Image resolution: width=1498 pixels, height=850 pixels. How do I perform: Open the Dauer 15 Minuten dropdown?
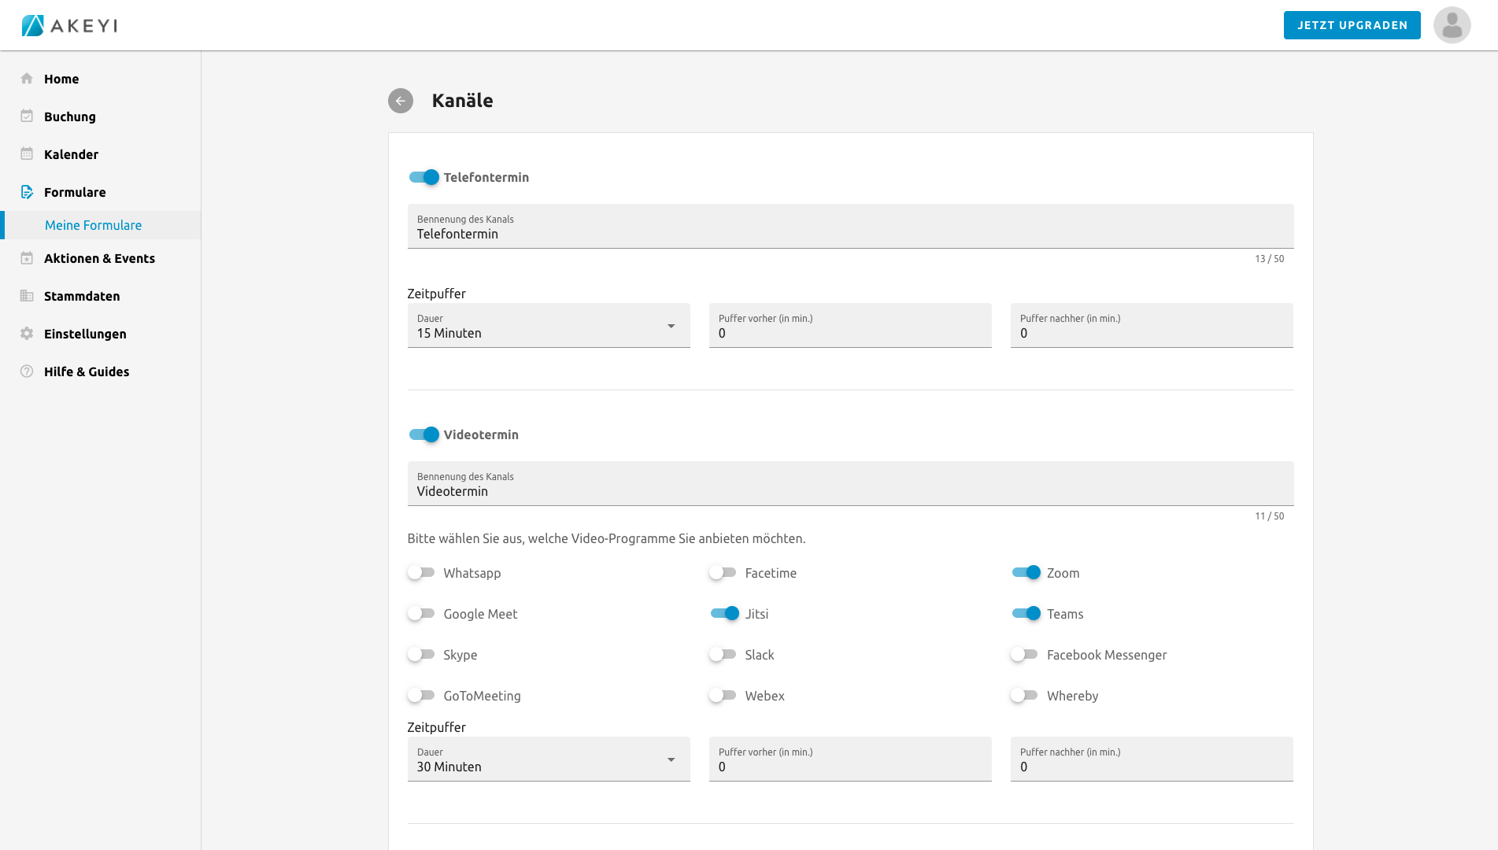(x=548, y=326)
